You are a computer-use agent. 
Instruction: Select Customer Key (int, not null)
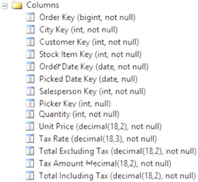point(89,42)
